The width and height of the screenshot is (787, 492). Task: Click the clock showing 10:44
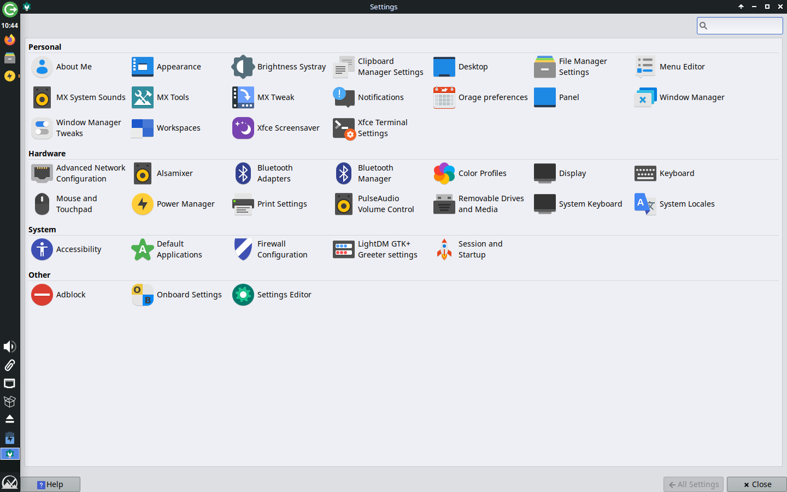click(x=10, y=26)
